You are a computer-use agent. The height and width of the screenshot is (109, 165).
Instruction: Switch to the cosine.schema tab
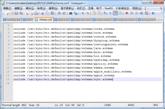click(x=102, y=20)
